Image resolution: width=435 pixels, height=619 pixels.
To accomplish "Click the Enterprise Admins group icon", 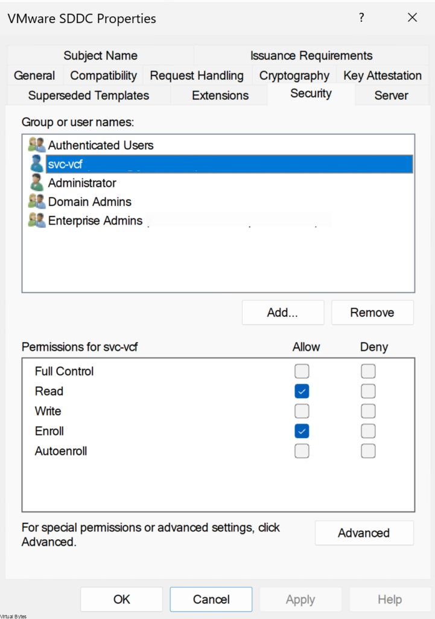I will (36, 220).
